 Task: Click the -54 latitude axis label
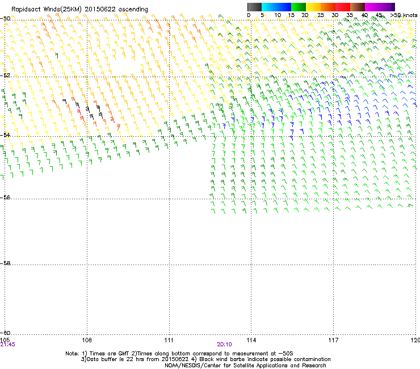pyautogui.click(x=5, y=135)
